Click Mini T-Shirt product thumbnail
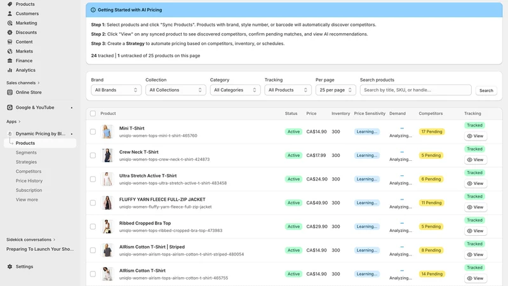Image resolution: width=508 pixels, height=286 pixels. 107,132
